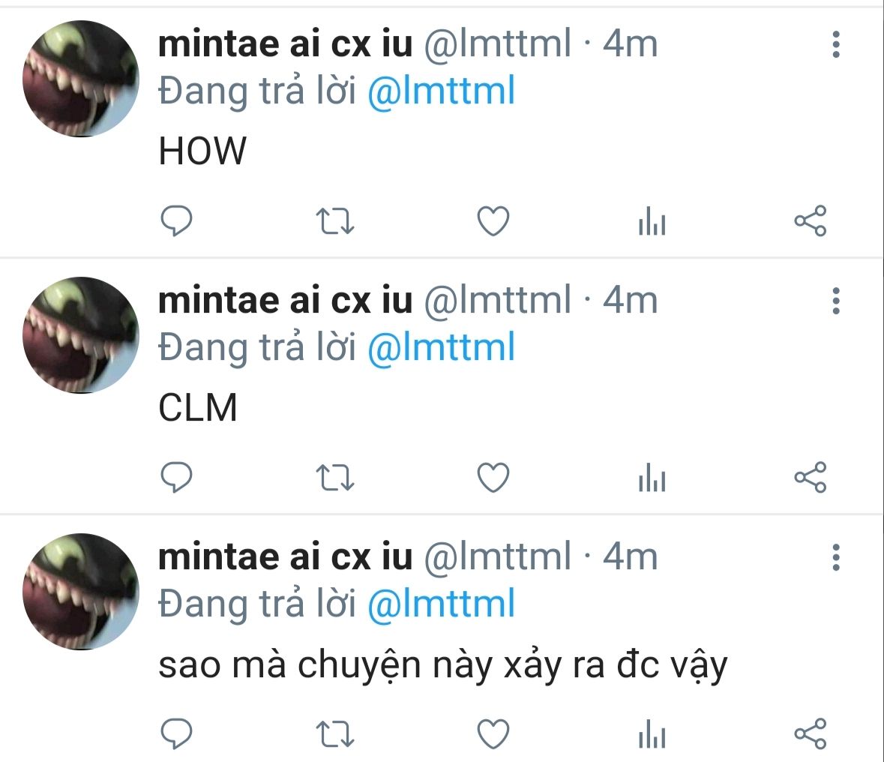This screenshot has width=884, height=762.
Task: Share the CLM tweet
Action: tap(810, 477)
